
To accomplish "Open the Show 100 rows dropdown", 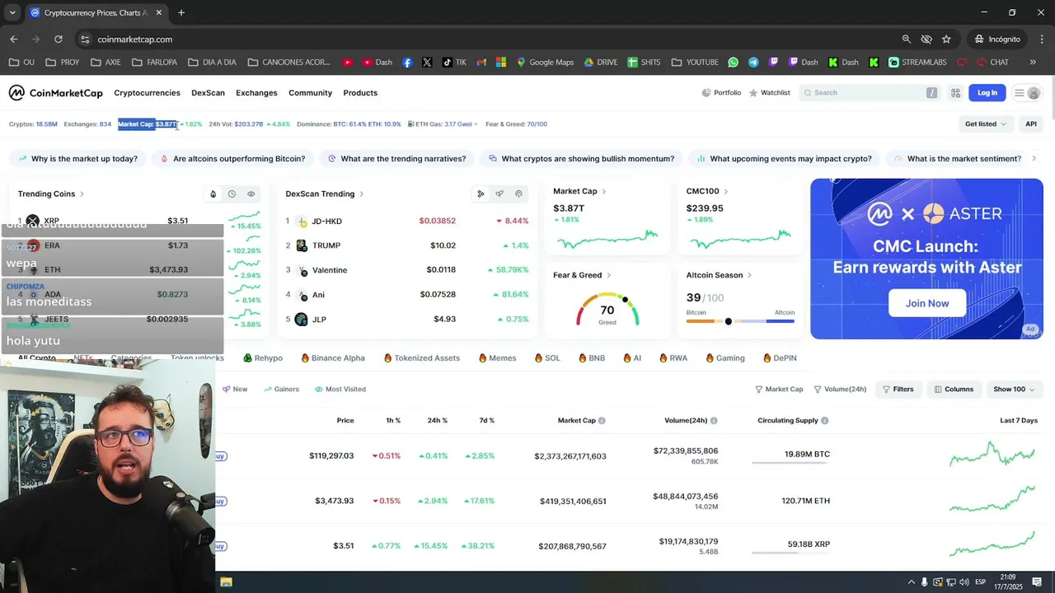I will tap(1015, 389).
